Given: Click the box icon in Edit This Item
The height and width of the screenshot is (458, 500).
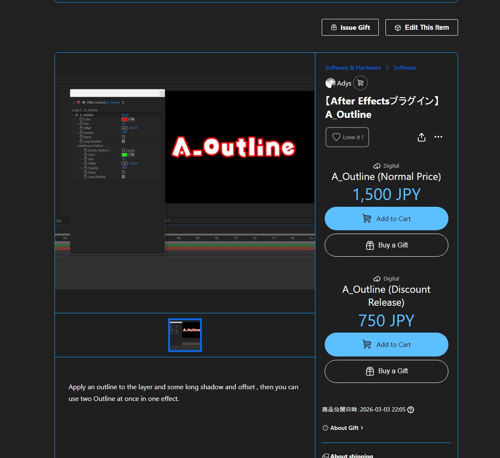Looking at the screenshot, I should (398, 28).
